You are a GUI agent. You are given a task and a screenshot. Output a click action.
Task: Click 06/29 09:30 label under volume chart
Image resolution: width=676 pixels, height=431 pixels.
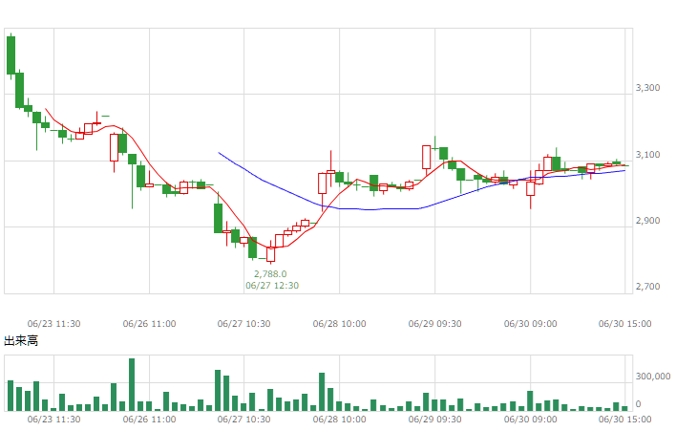click(x=435, y=419)
